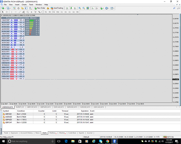Toggle the Market Watch panel icon
Screen dimensions: 181x144
14,8
